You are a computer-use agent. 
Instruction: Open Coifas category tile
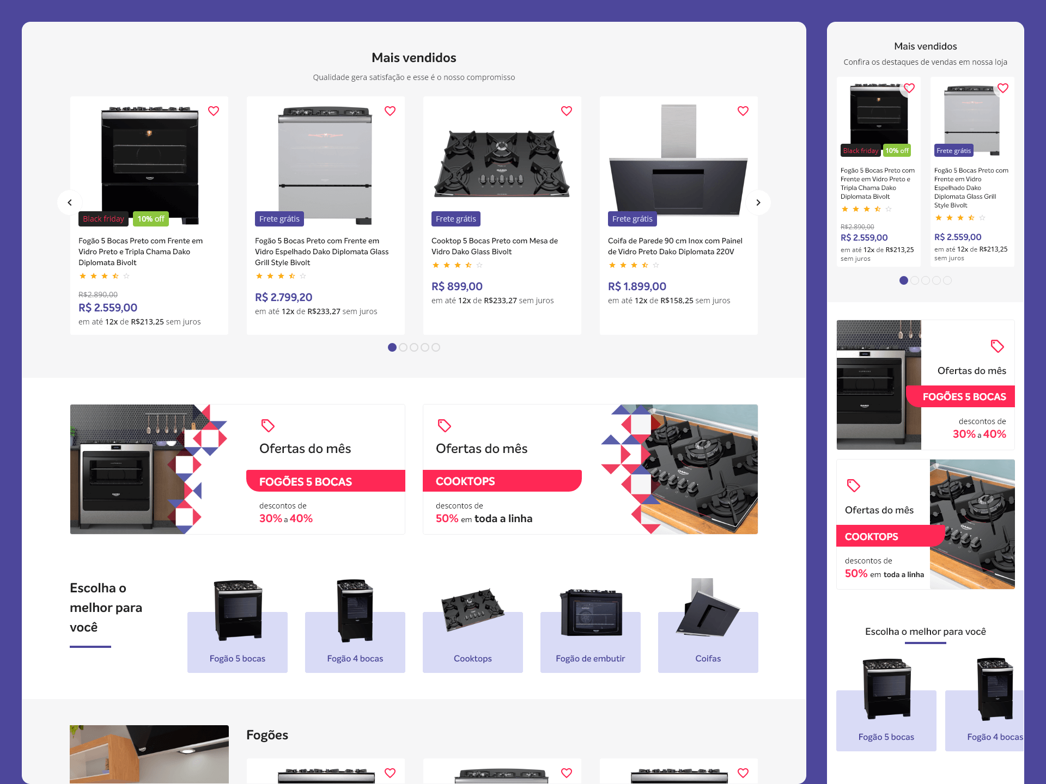708,626
